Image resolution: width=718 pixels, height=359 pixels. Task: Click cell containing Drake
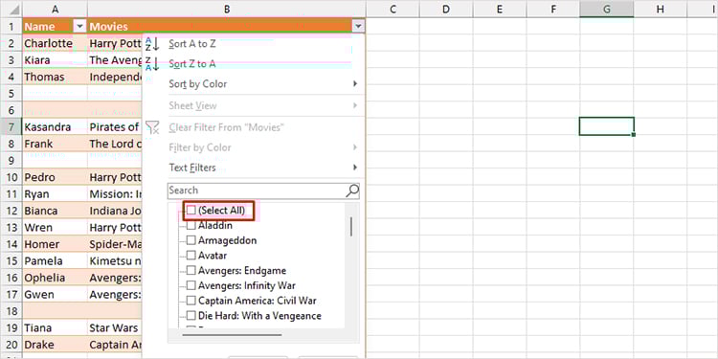55,345
